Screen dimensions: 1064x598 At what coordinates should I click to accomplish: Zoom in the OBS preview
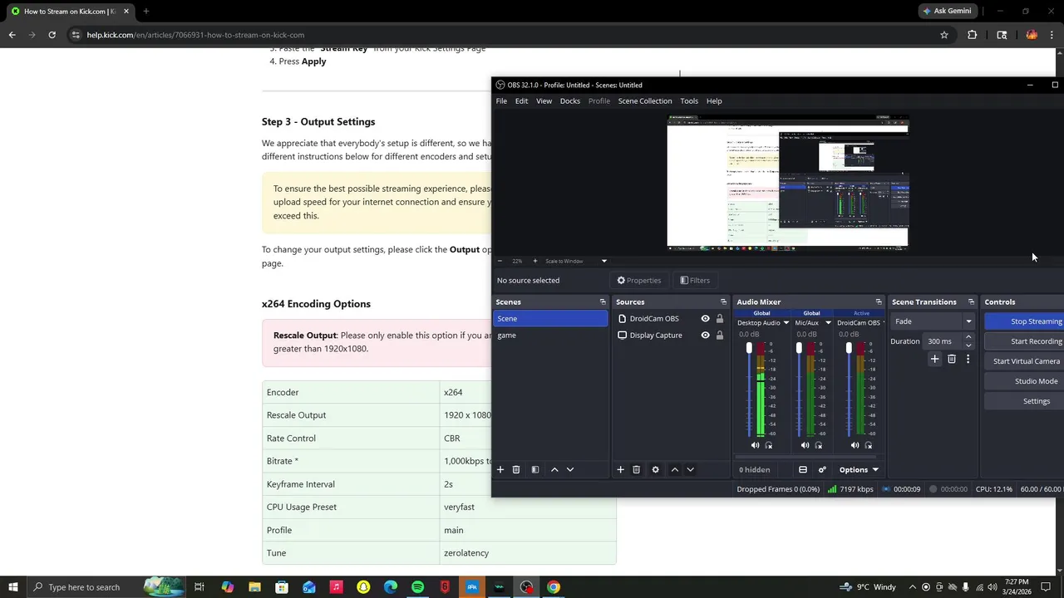[534, 262]
